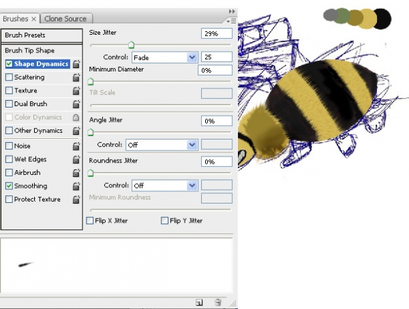Close the Brushes tab
Image resolution: width=409 pixels, height=309 pixels.
[33, 19]
